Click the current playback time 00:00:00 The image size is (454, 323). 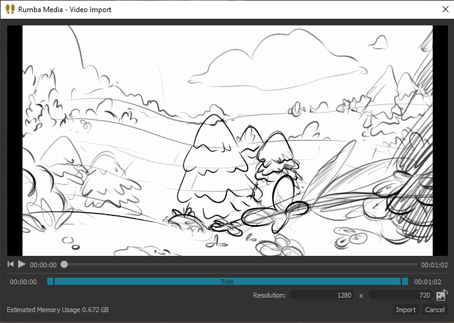tap(43, 265)
